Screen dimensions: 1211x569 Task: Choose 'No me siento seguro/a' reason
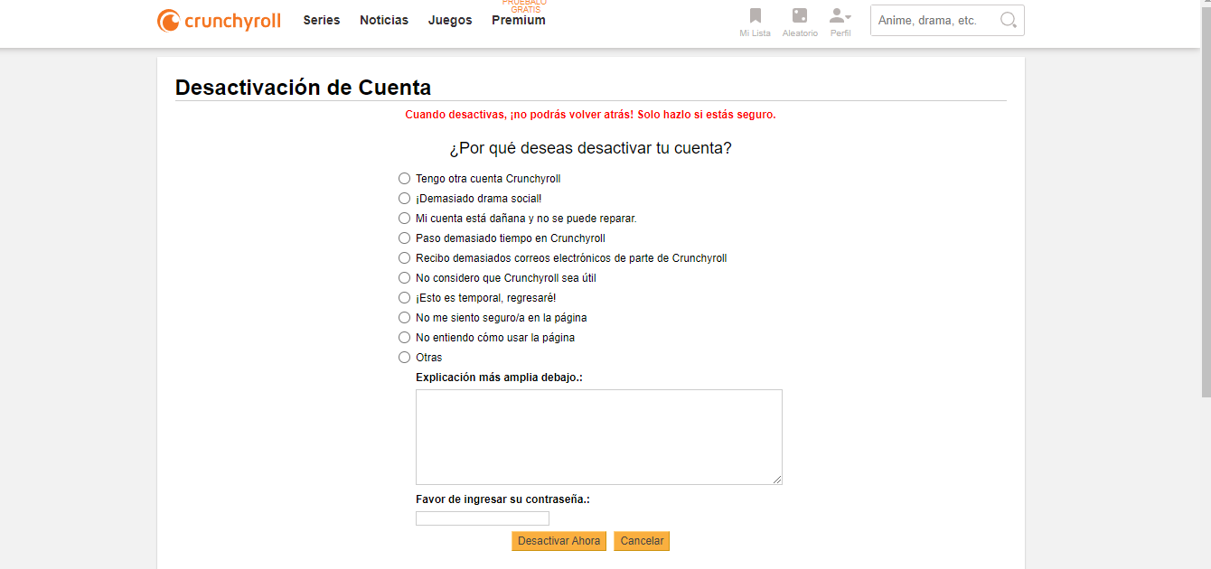click(x=405, y=318)
